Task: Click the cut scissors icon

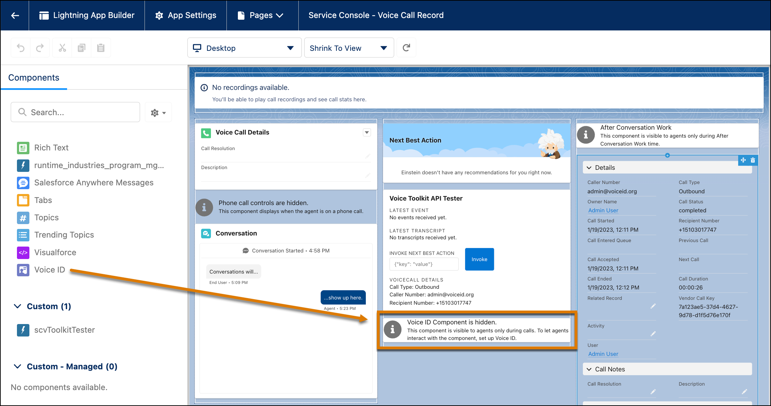Action: point(62,48)
